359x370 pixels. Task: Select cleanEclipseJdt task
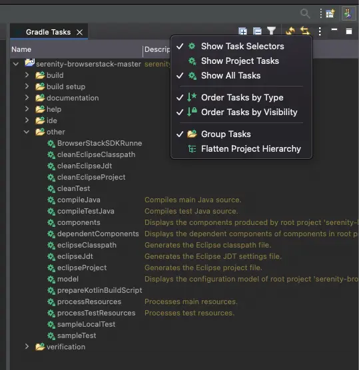pyautogui.click(x=85, y=166)
